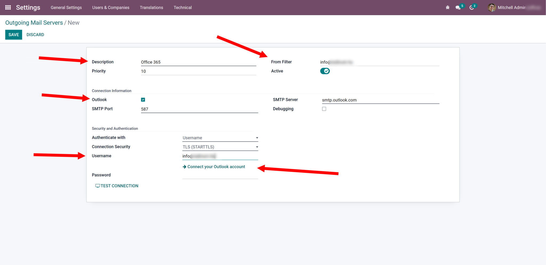The height and width of the screenshot is (265, 546).
Task: Open the conversations icon with 5 notifications
Action: point(458,7)
